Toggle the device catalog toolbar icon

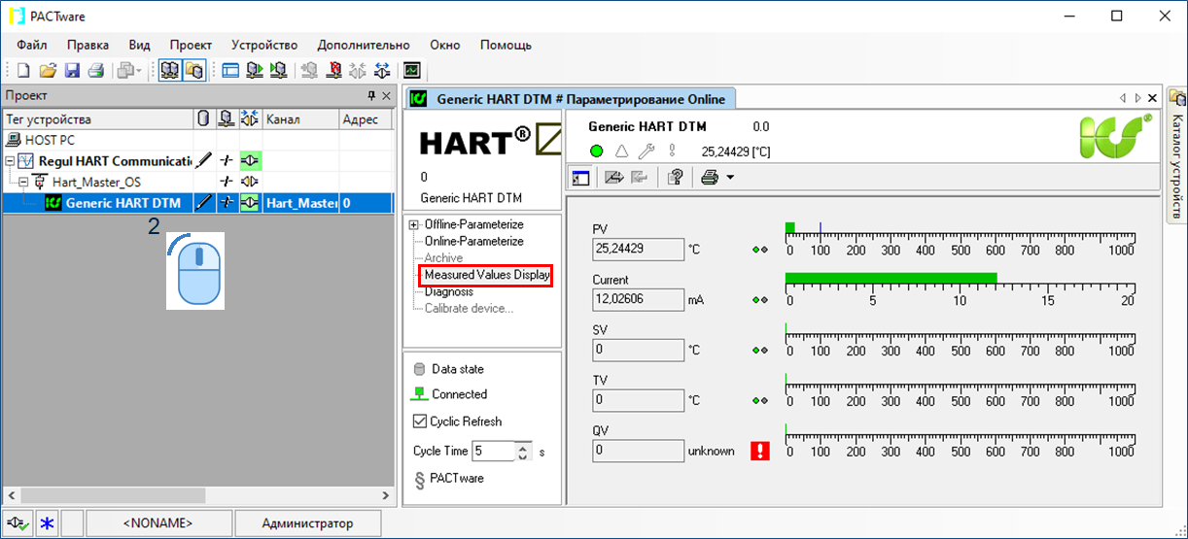(x=194, y=70)
